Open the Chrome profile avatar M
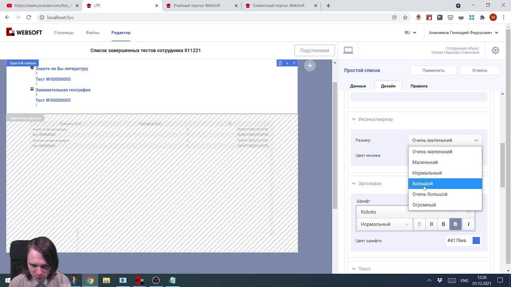This screenshot has height=287, width=511. tap(493, 17)
